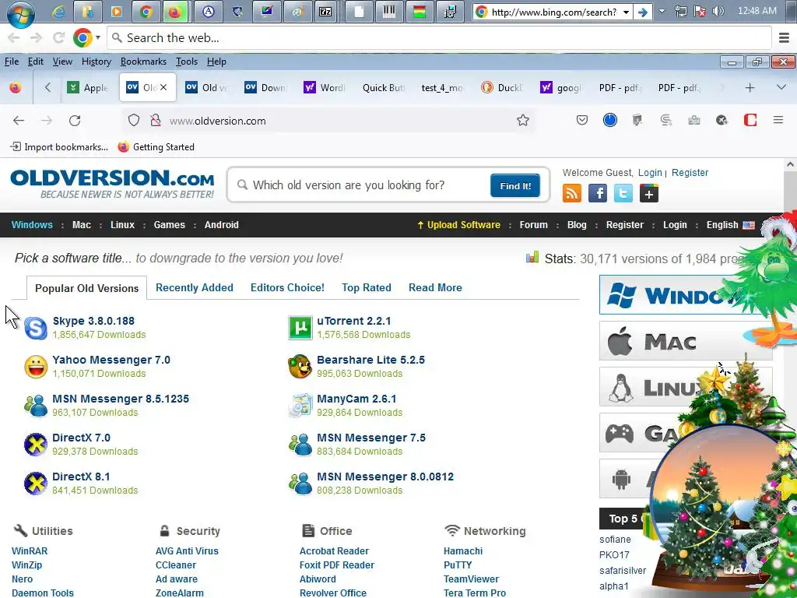Viewport: 797px width, 598px height.
Task: Open the RSS feed icon
Action: 572,193
